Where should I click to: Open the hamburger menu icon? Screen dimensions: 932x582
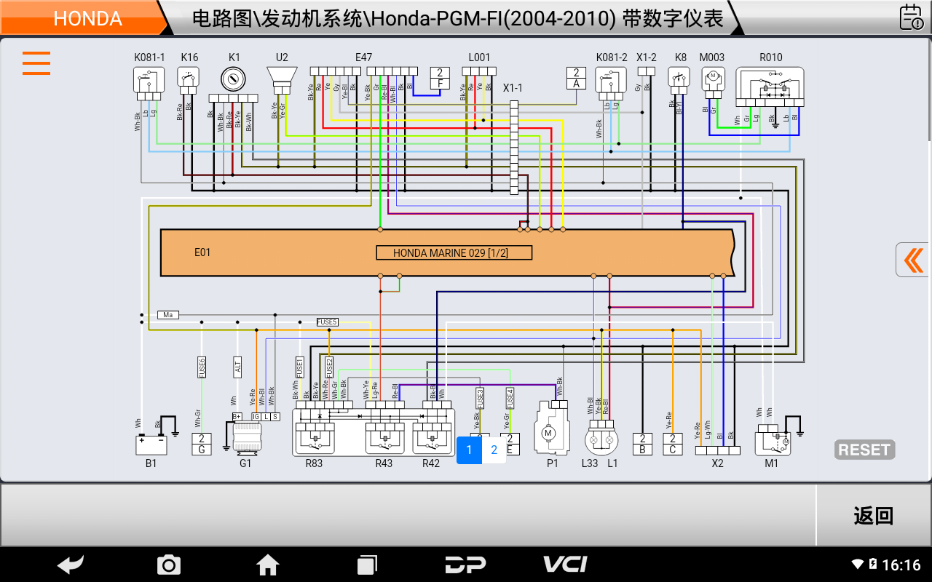pyautogui.click(x=36, y=63)
